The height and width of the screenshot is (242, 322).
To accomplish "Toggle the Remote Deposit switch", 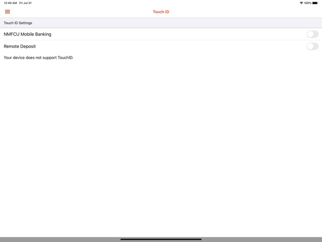I will tap(312, 46).
